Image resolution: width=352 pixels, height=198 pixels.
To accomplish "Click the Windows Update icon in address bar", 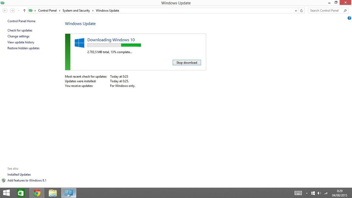I will [31, 10].
